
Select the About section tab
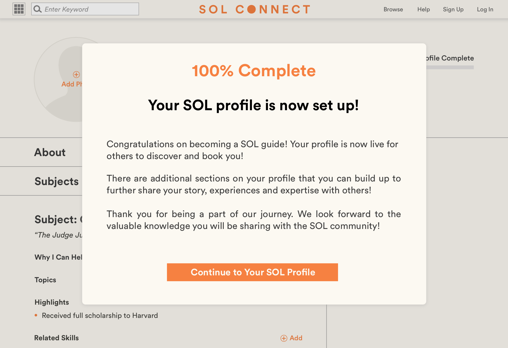pyautogui.click(x=50, y=152)
